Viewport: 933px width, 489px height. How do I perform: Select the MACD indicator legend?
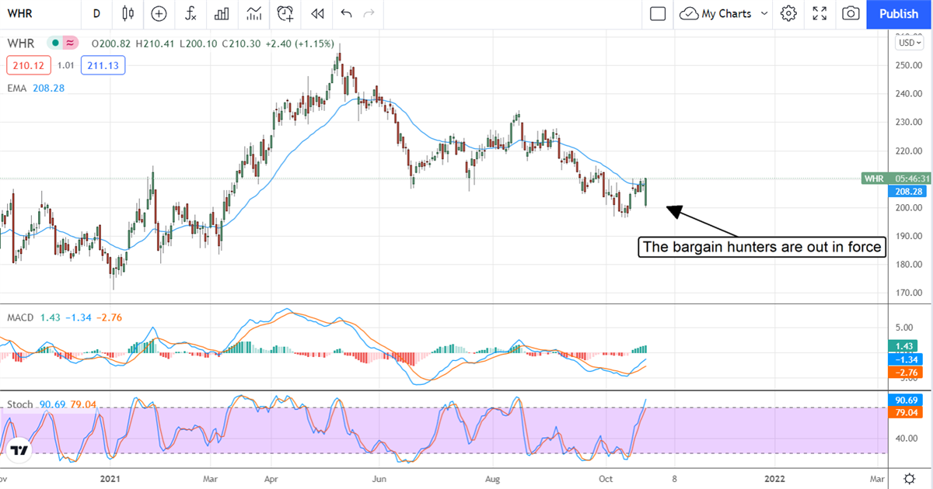tap(20, 317)
